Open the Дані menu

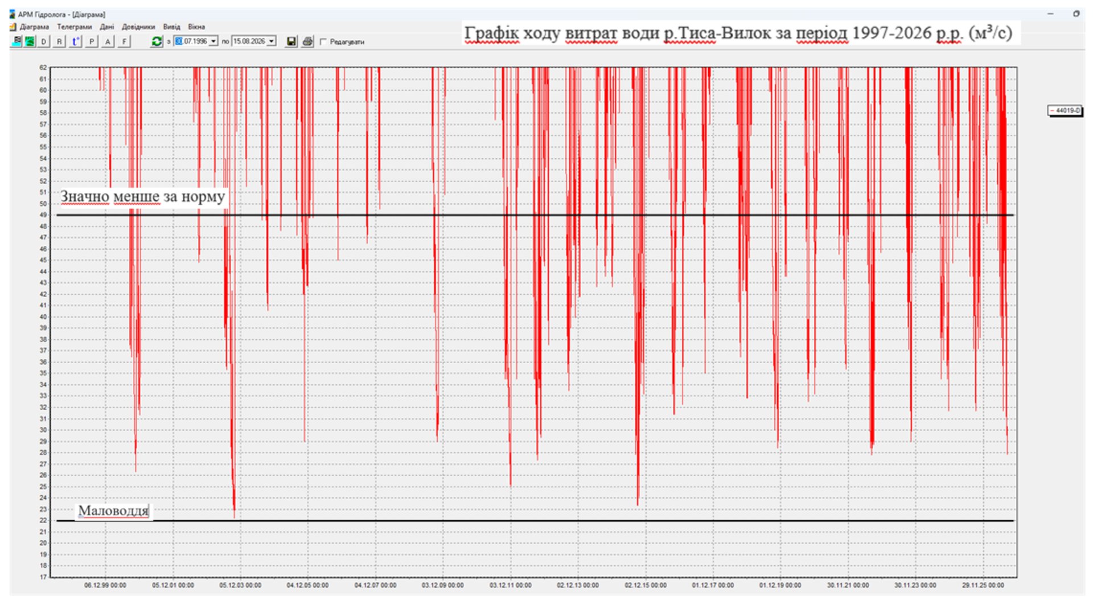(107, 27)
